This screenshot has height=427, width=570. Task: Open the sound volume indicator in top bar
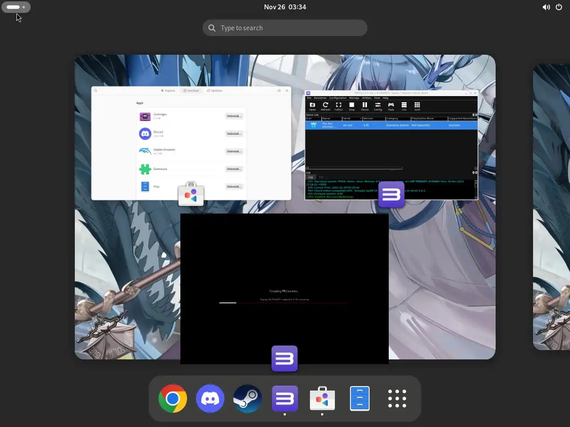(546, 7)
